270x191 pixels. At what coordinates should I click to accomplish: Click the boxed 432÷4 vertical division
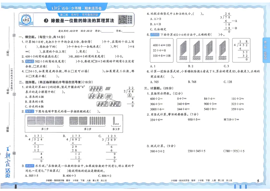click(x=241, y=50)
